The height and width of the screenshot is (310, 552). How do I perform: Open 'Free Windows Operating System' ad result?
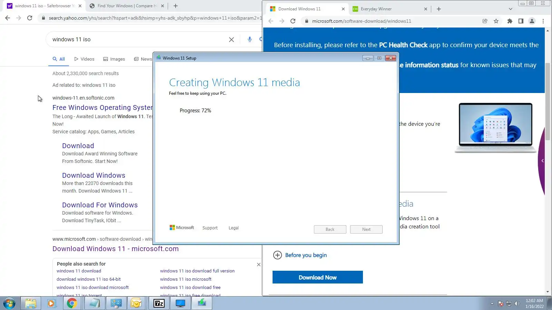pyautogui.click(x=102, y=107)
